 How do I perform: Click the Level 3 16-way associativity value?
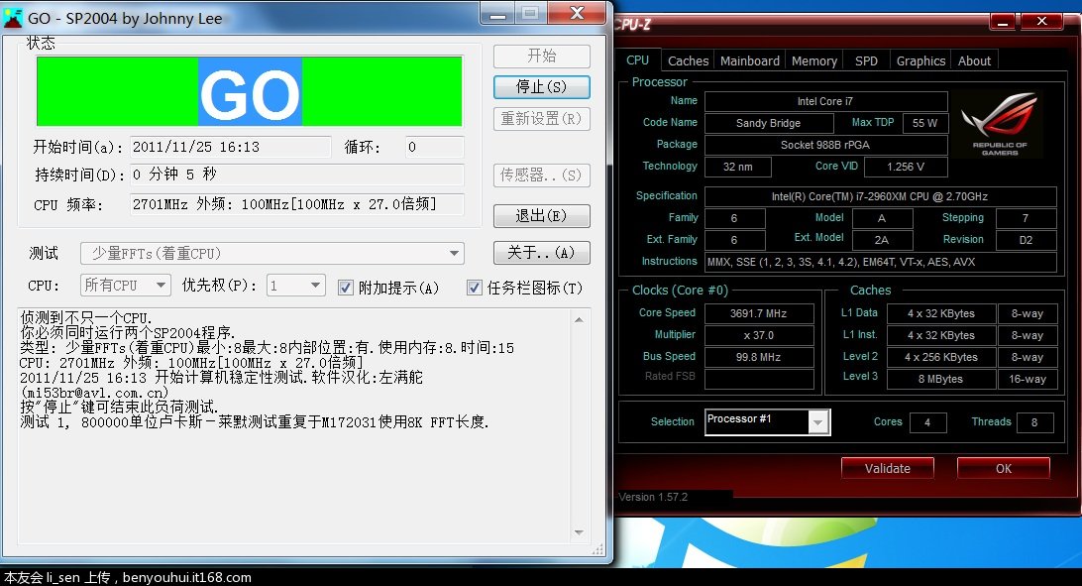tap(1028, 379)
